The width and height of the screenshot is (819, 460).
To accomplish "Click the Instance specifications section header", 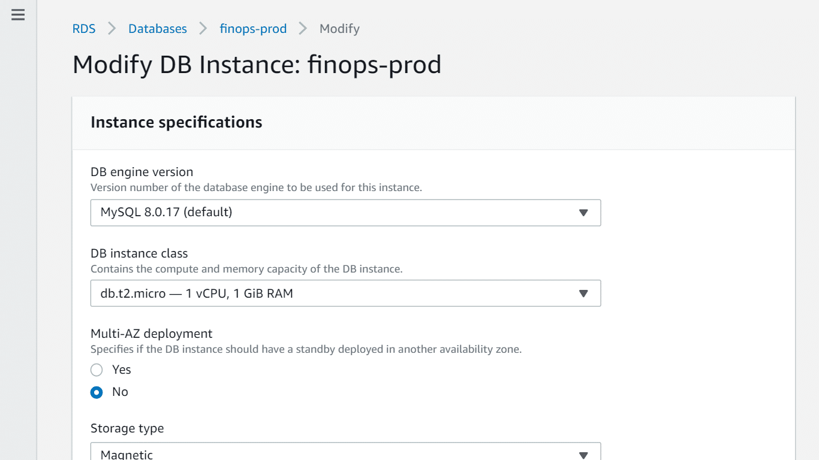I will 176,122.
